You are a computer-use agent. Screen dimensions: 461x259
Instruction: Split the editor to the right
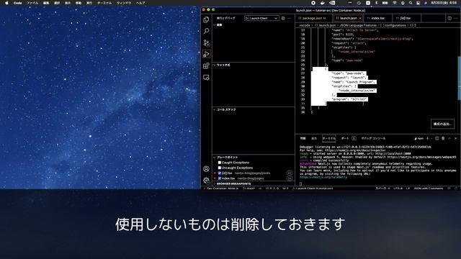coord(449,18)
